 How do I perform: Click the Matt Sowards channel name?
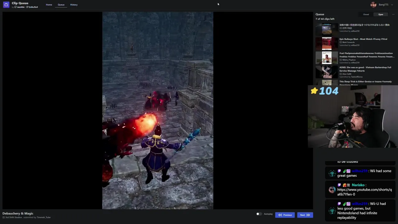[349, 42]
